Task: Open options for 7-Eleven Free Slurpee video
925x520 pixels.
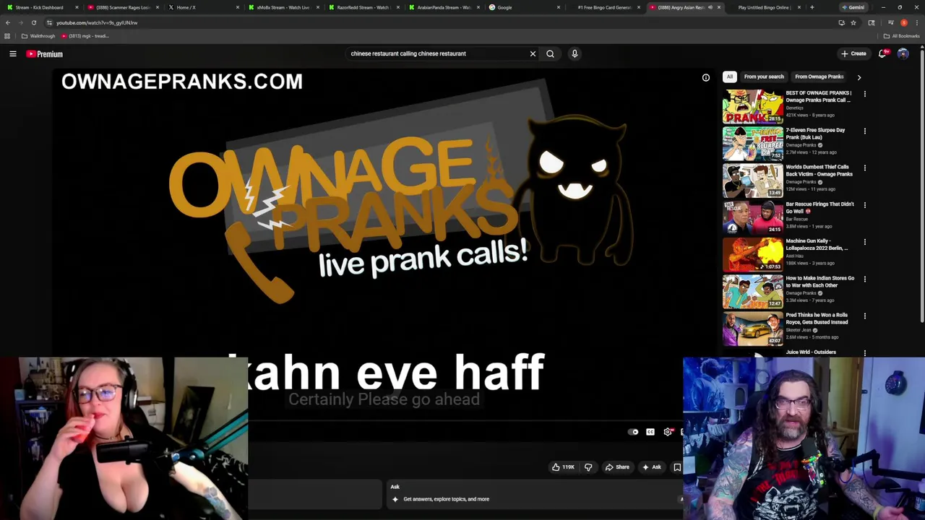Action: tap(865, 131)
